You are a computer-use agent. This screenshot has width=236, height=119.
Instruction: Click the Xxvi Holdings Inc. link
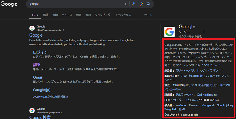[207, 95]
